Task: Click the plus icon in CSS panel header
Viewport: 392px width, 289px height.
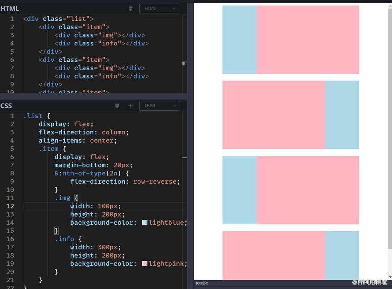Action: tap(130, 106)
